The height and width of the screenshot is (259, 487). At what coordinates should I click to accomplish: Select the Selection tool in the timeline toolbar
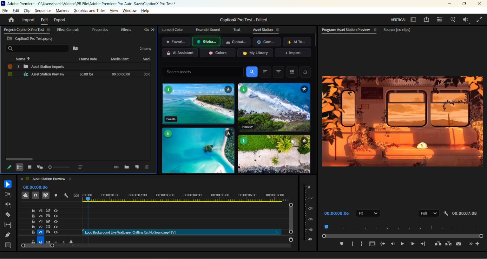point(8,184)
